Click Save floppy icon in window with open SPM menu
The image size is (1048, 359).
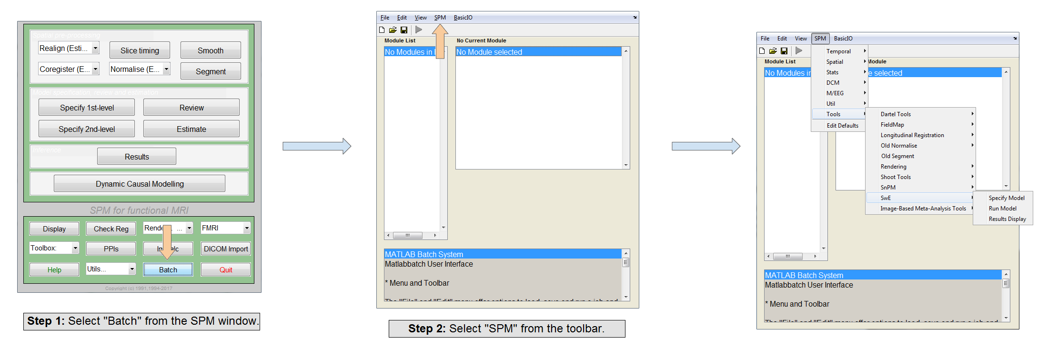pos(784,51)
